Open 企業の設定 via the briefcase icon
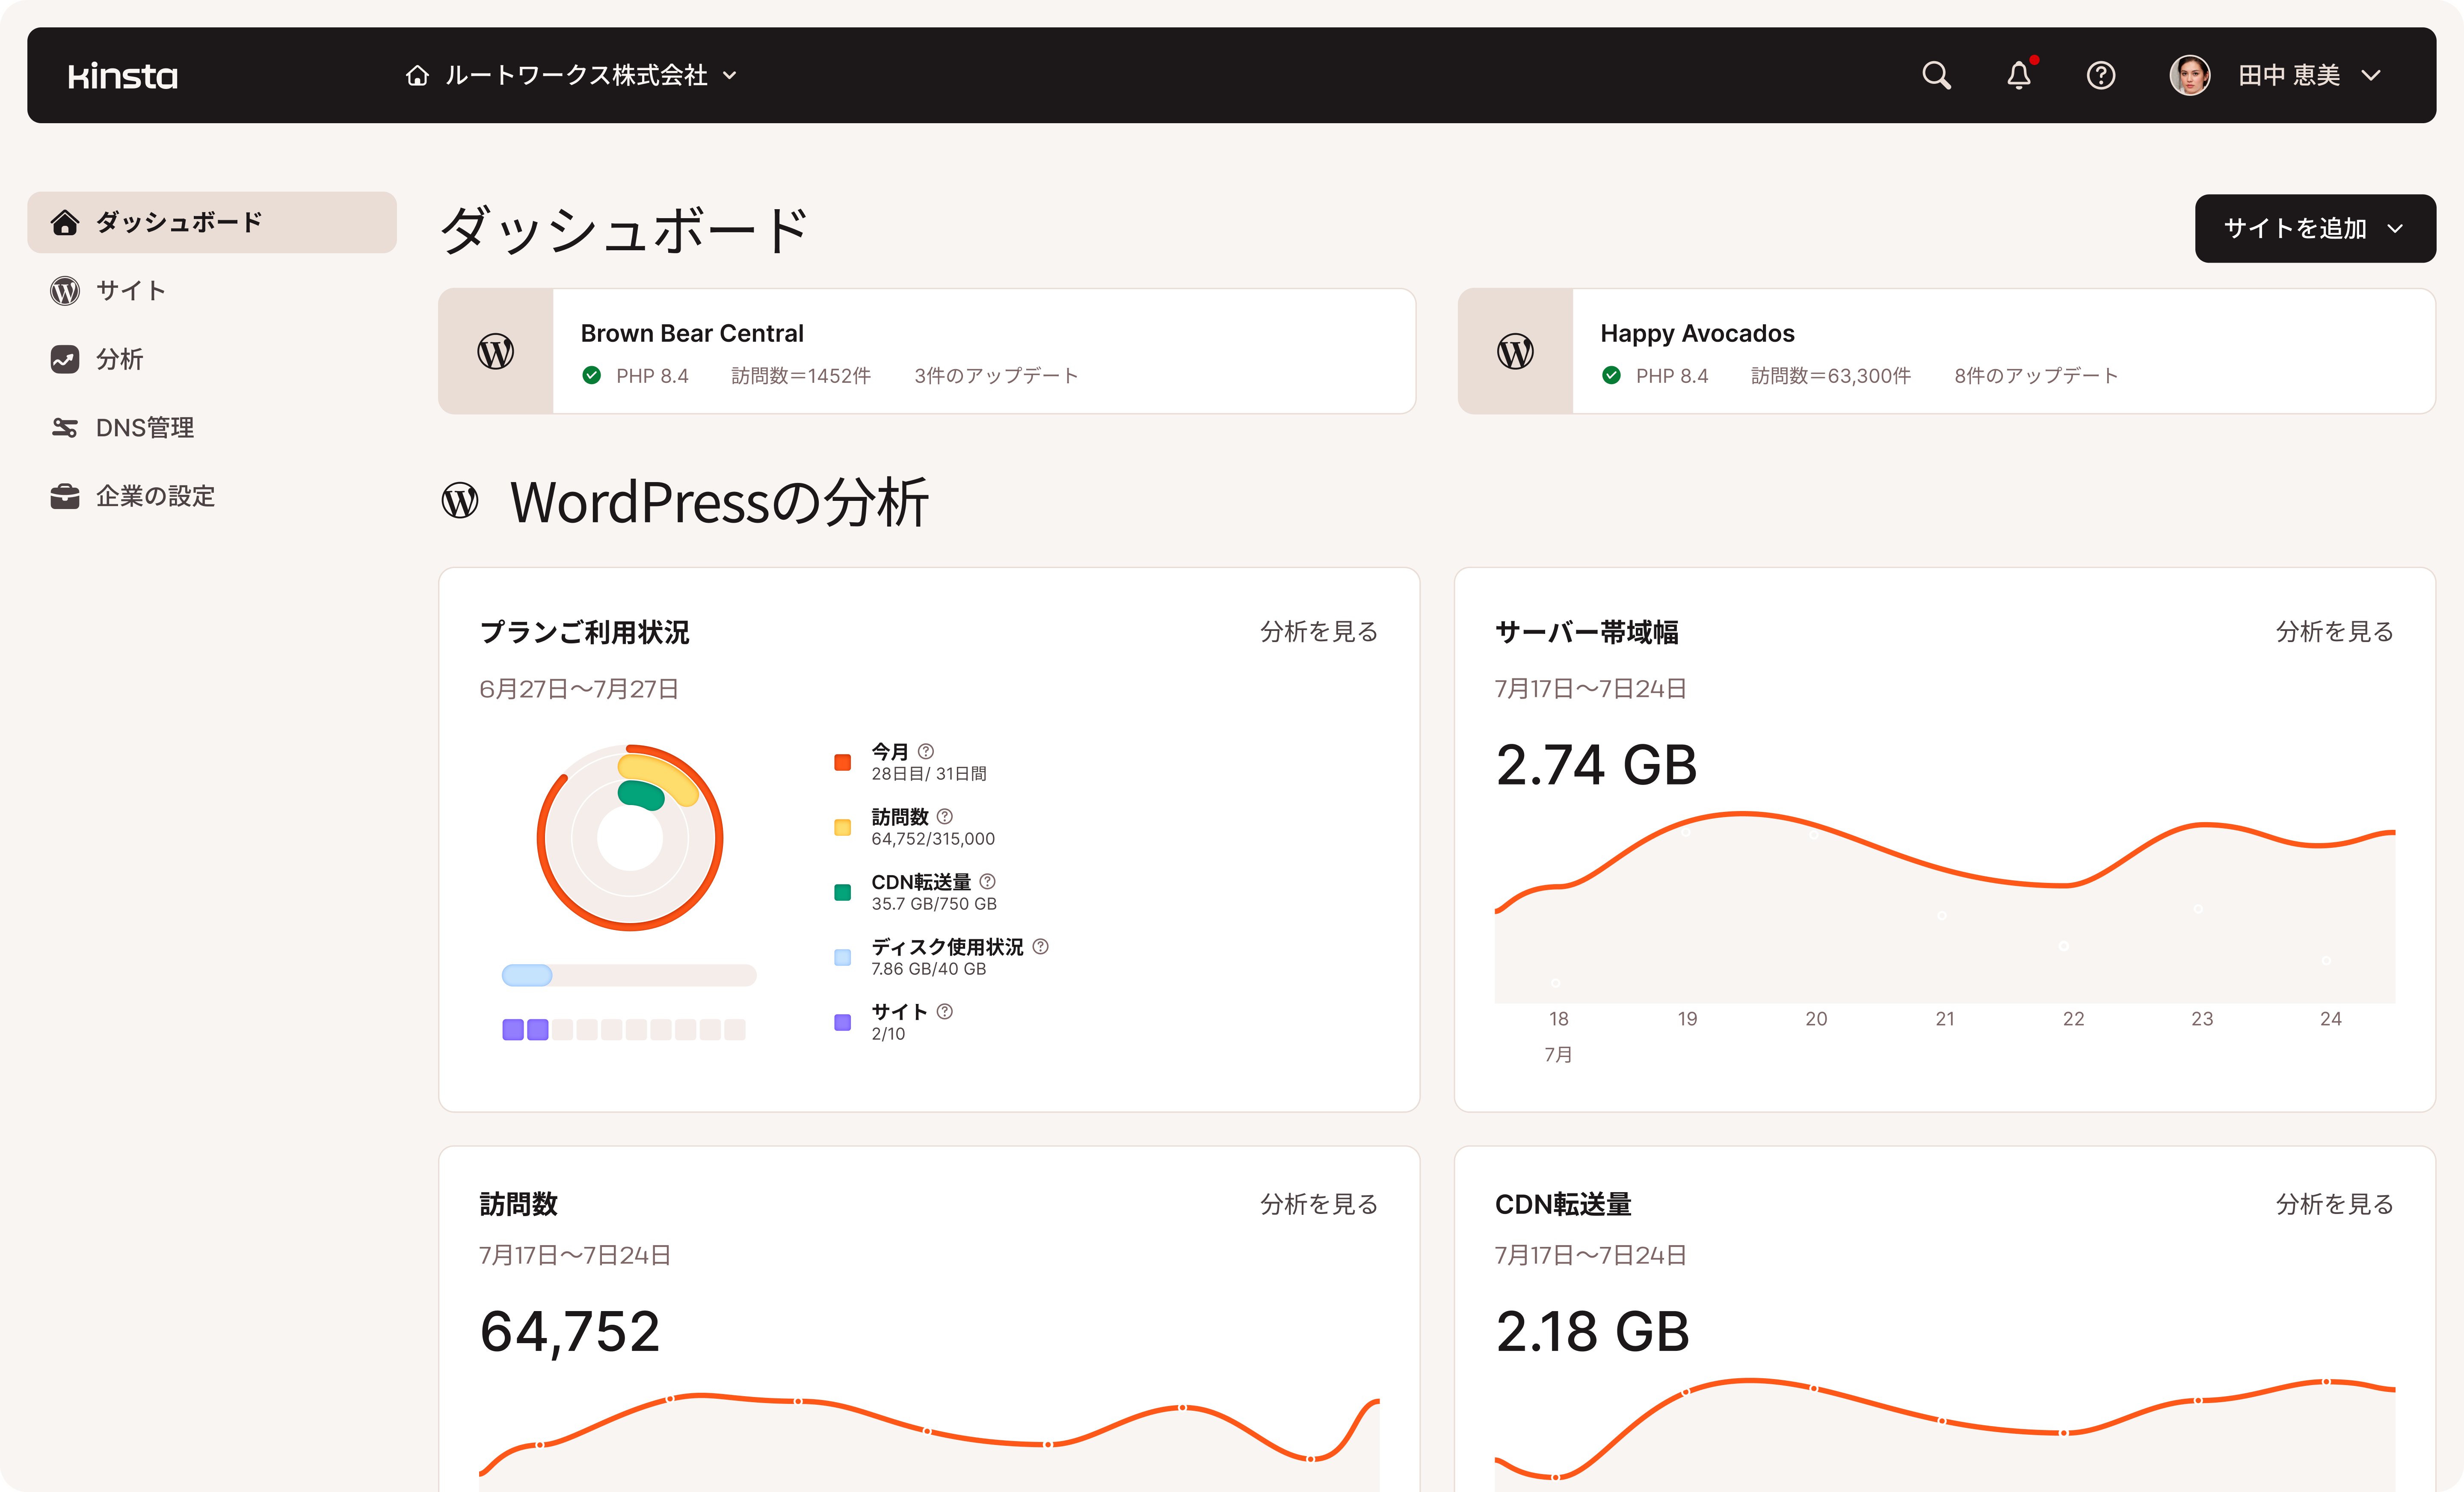The width and height of the screenshot is (2464, 1492). [x=64, y=496]
